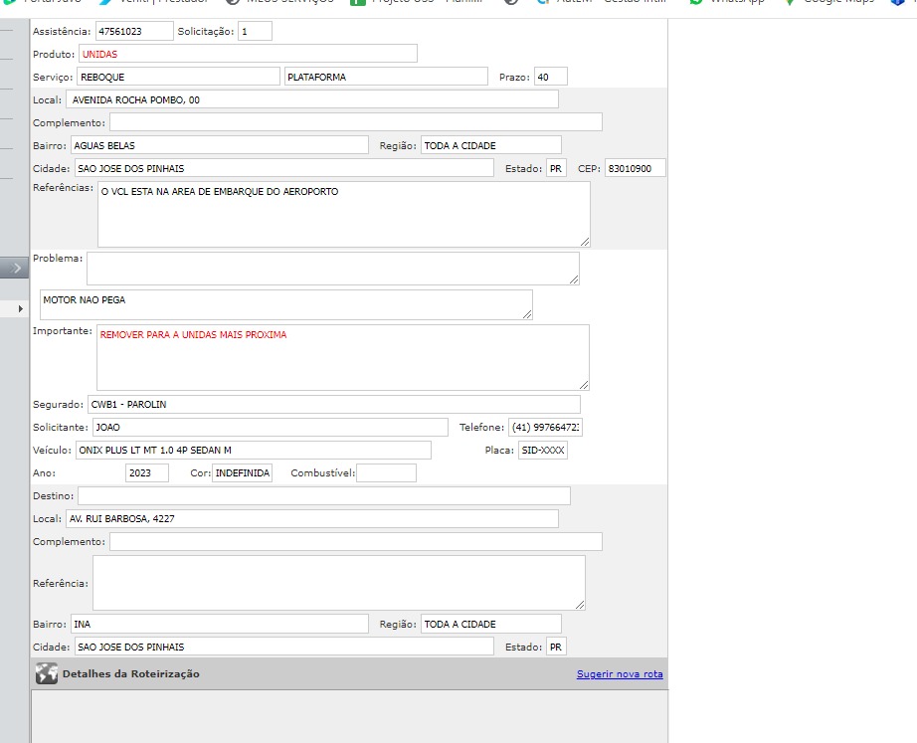The width and height of the screenshot is (917, 743).
Task: Select the Cor field INDEFINIDA
Action: click(242, 472)
